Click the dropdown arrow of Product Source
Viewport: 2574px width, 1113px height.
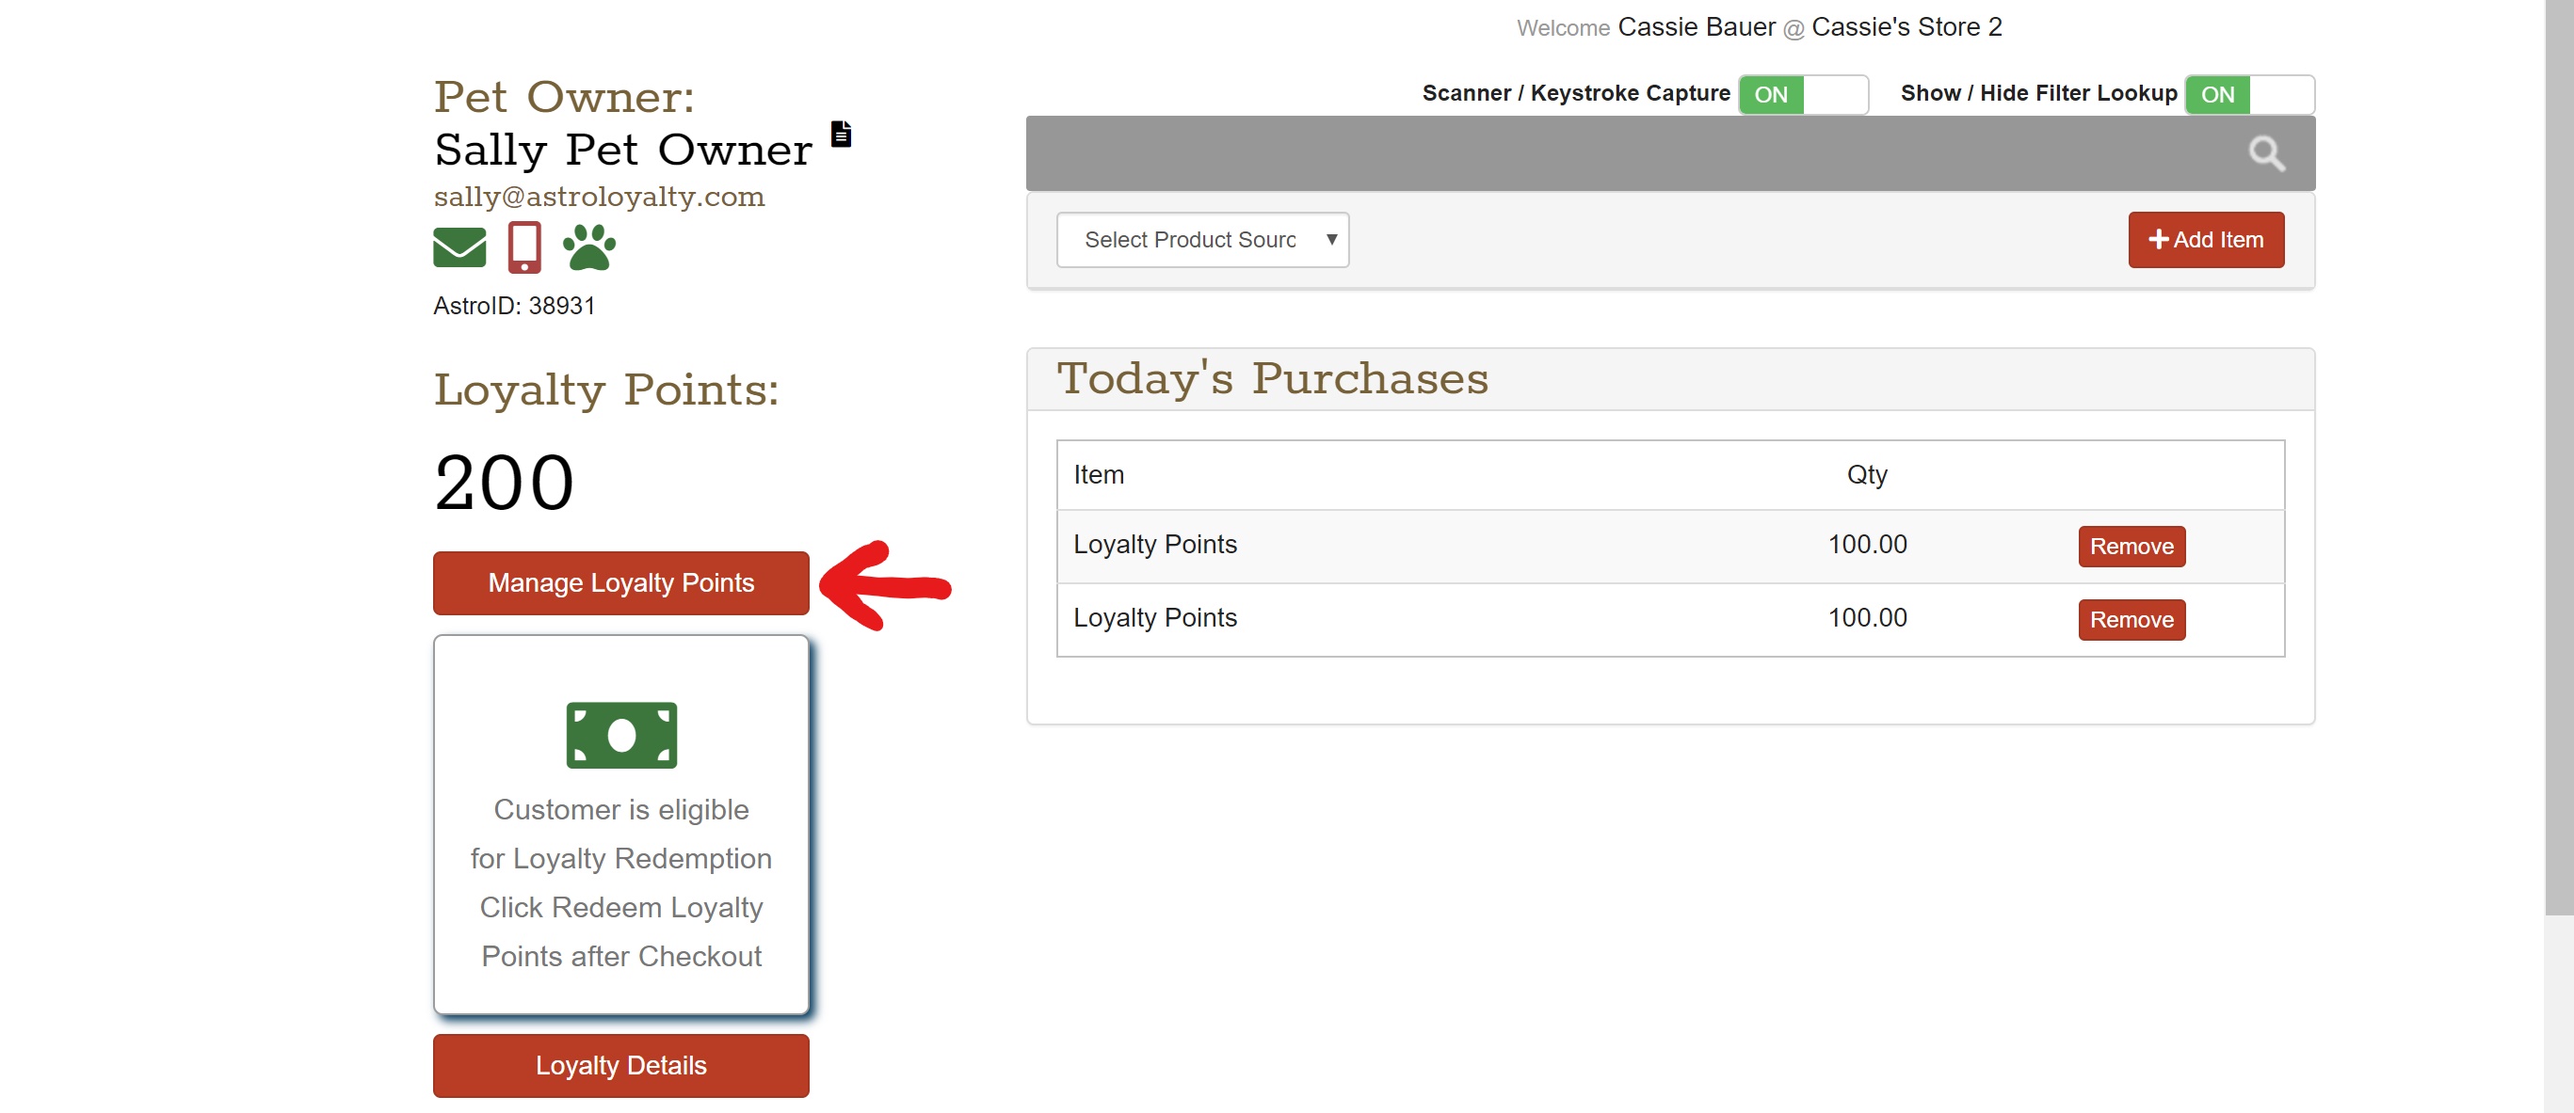click(1331, 240)
